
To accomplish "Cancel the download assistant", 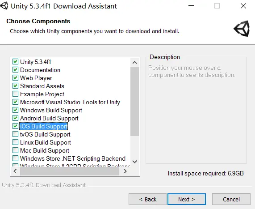I will point(231,199).
